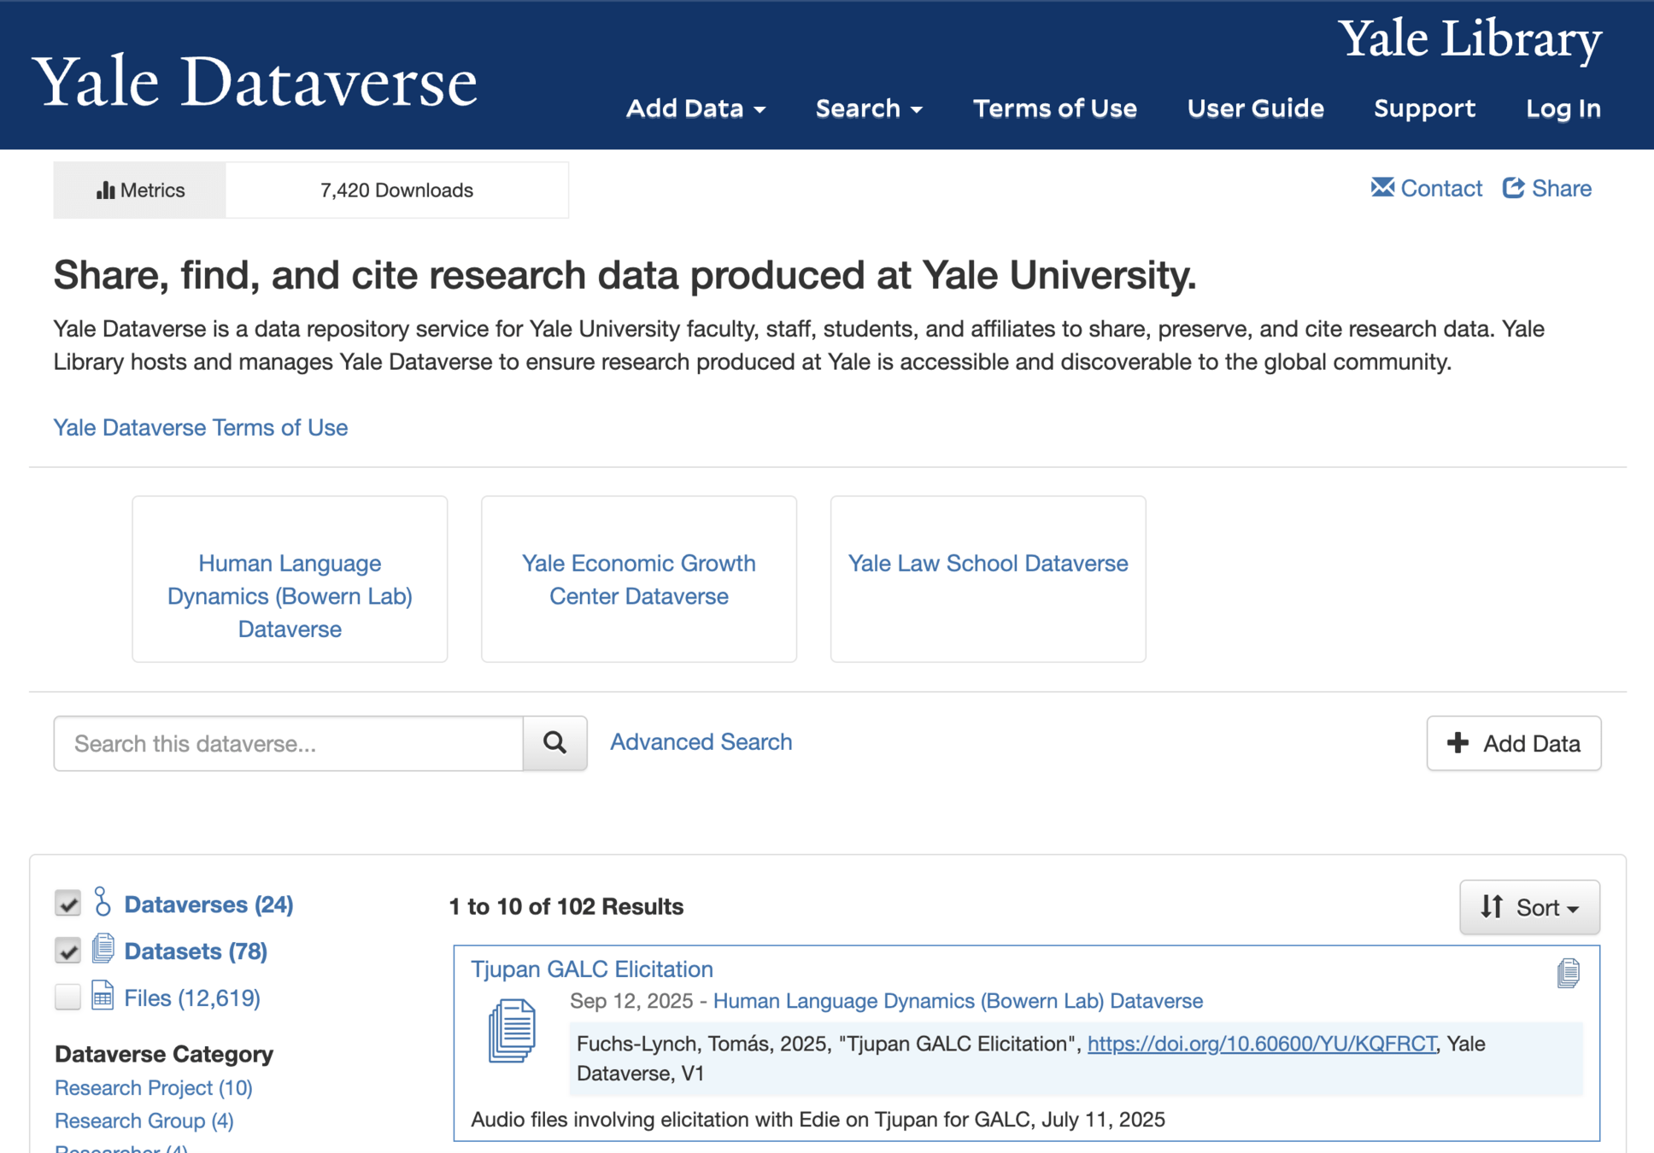Click the Share arrow icon
Screen dimensions: 1654x1153
(1513, 187)
